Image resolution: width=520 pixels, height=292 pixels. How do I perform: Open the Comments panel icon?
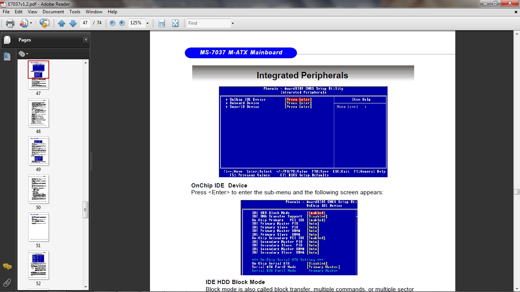[x=7, y=267]
